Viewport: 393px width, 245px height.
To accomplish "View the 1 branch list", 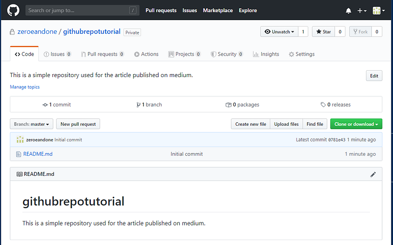I will coord(149,105).
